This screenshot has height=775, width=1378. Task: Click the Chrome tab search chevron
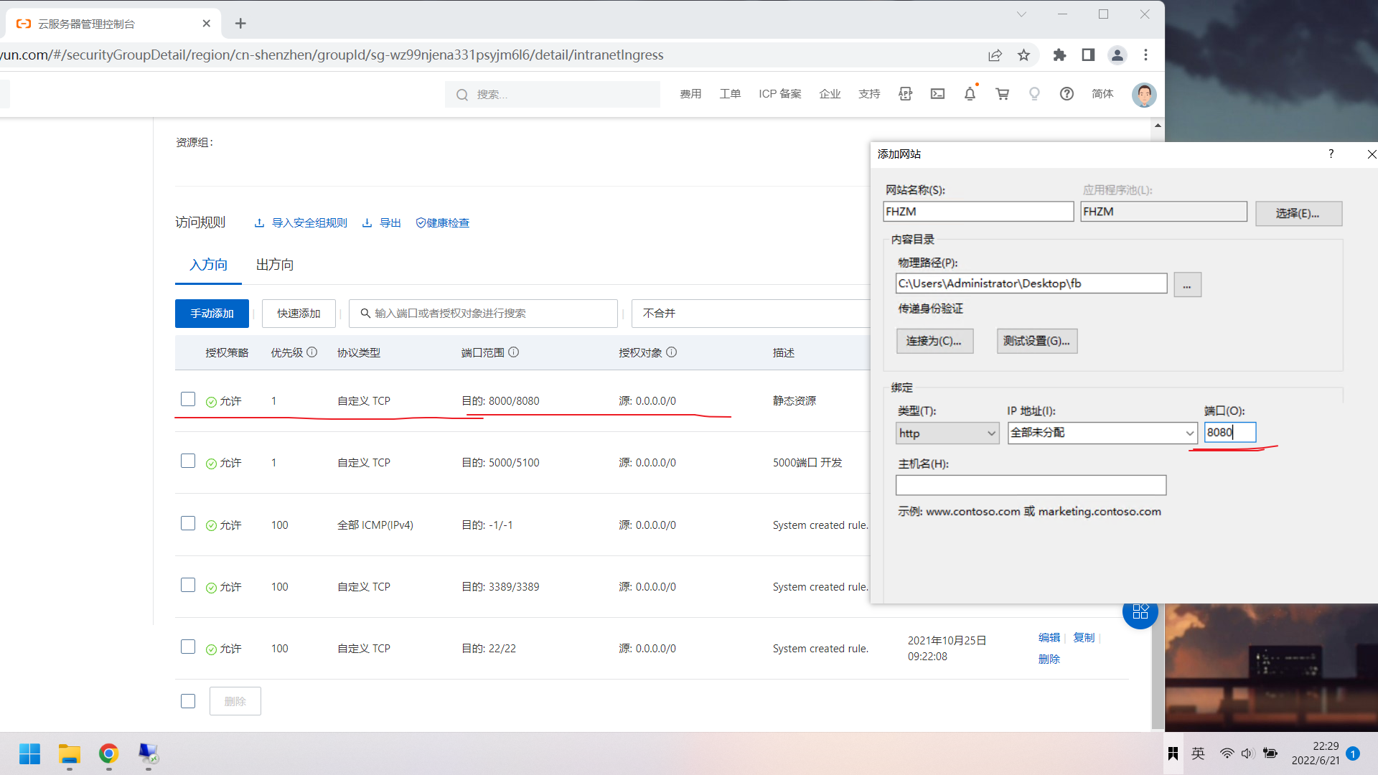pos(1021,14)
